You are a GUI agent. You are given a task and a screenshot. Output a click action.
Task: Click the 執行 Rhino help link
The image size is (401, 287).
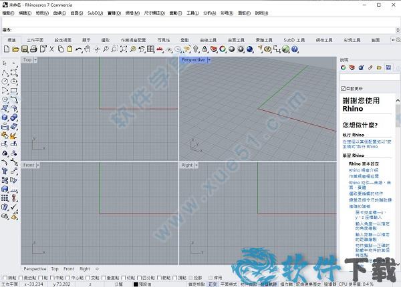coord(354,135)
